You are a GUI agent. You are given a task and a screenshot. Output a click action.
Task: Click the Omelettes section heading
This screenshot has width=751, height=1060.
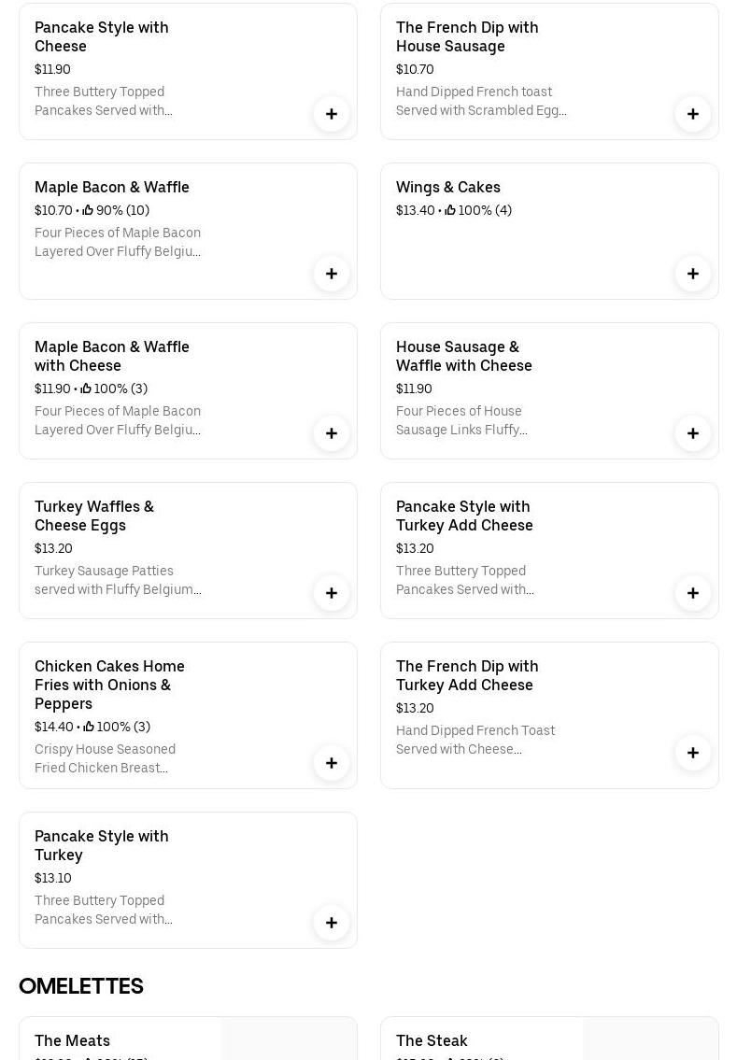coord(81,986)
